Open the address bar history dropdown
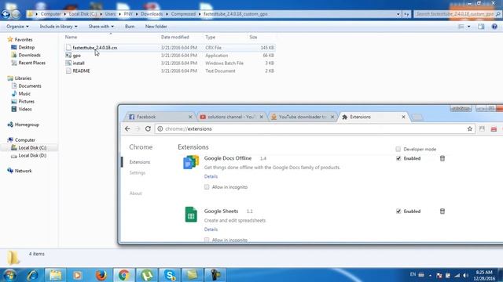This screenshot has height=282, width=503. (x=398, y=14)
